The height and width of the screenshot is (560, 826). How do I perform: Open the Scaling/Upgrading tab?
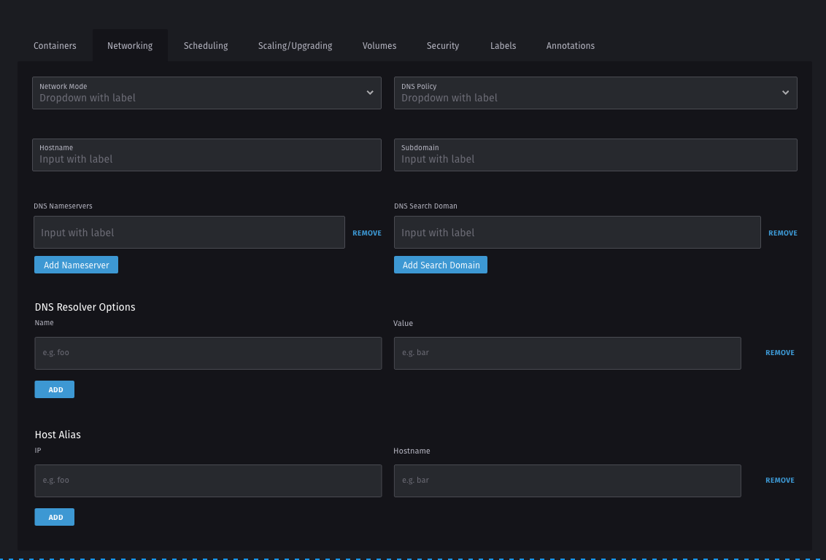(295, 45)
